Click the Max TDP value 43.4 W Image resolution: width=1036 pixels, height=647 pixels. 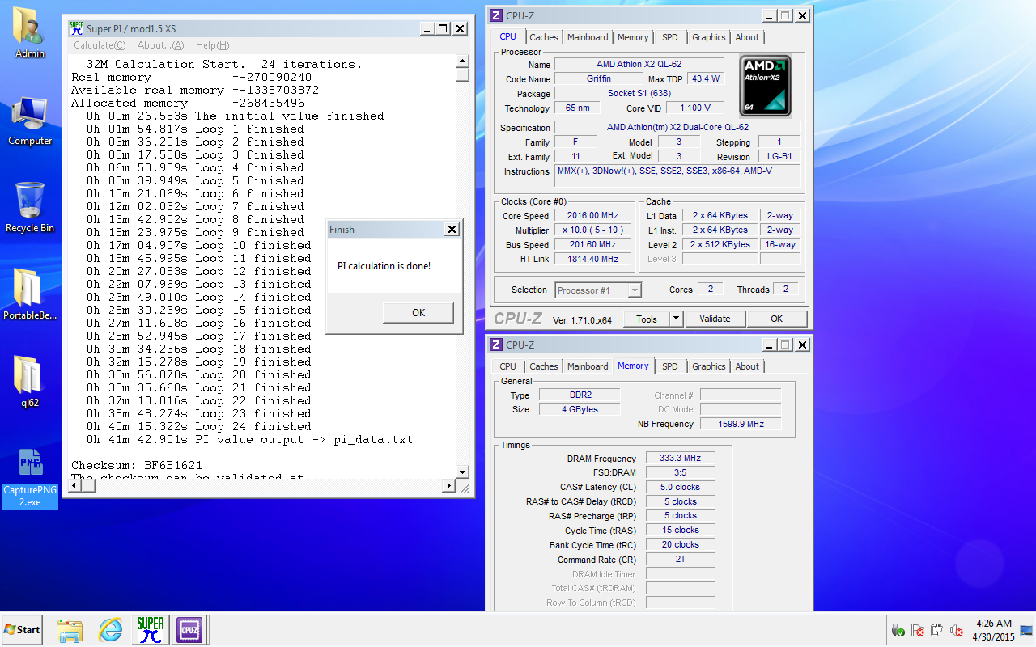point(705,79)
